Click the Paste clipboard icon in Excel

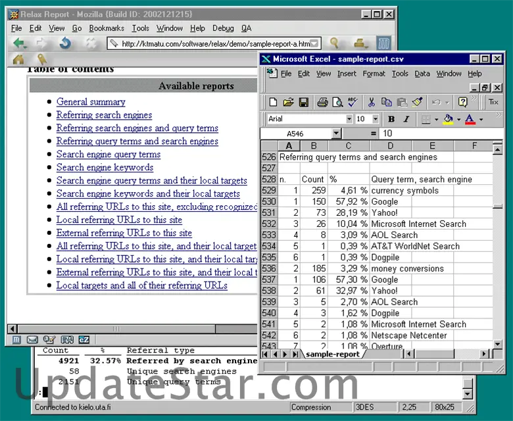402,103
